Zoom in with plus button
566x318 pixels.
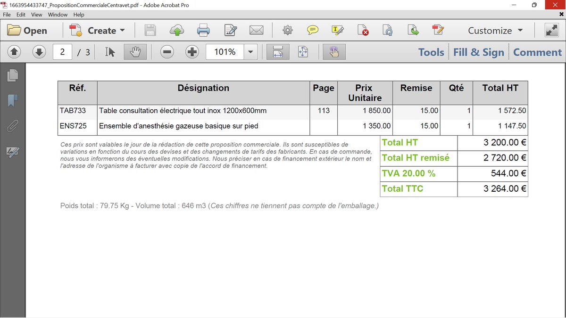(x=192, y=52)
